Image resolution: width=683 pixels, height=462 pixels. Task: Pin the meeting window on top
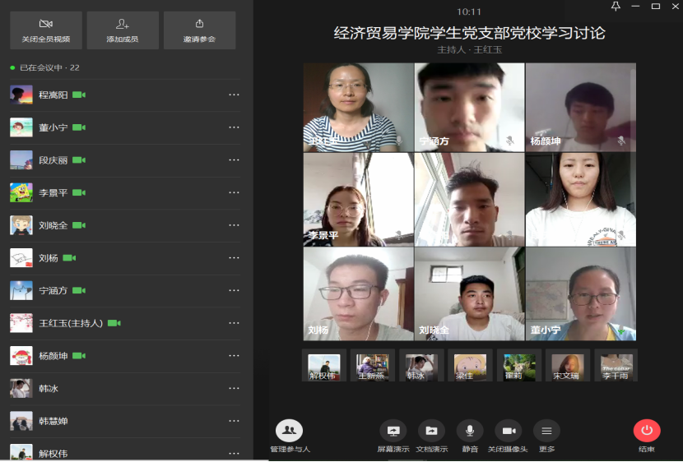coord(616,6)
